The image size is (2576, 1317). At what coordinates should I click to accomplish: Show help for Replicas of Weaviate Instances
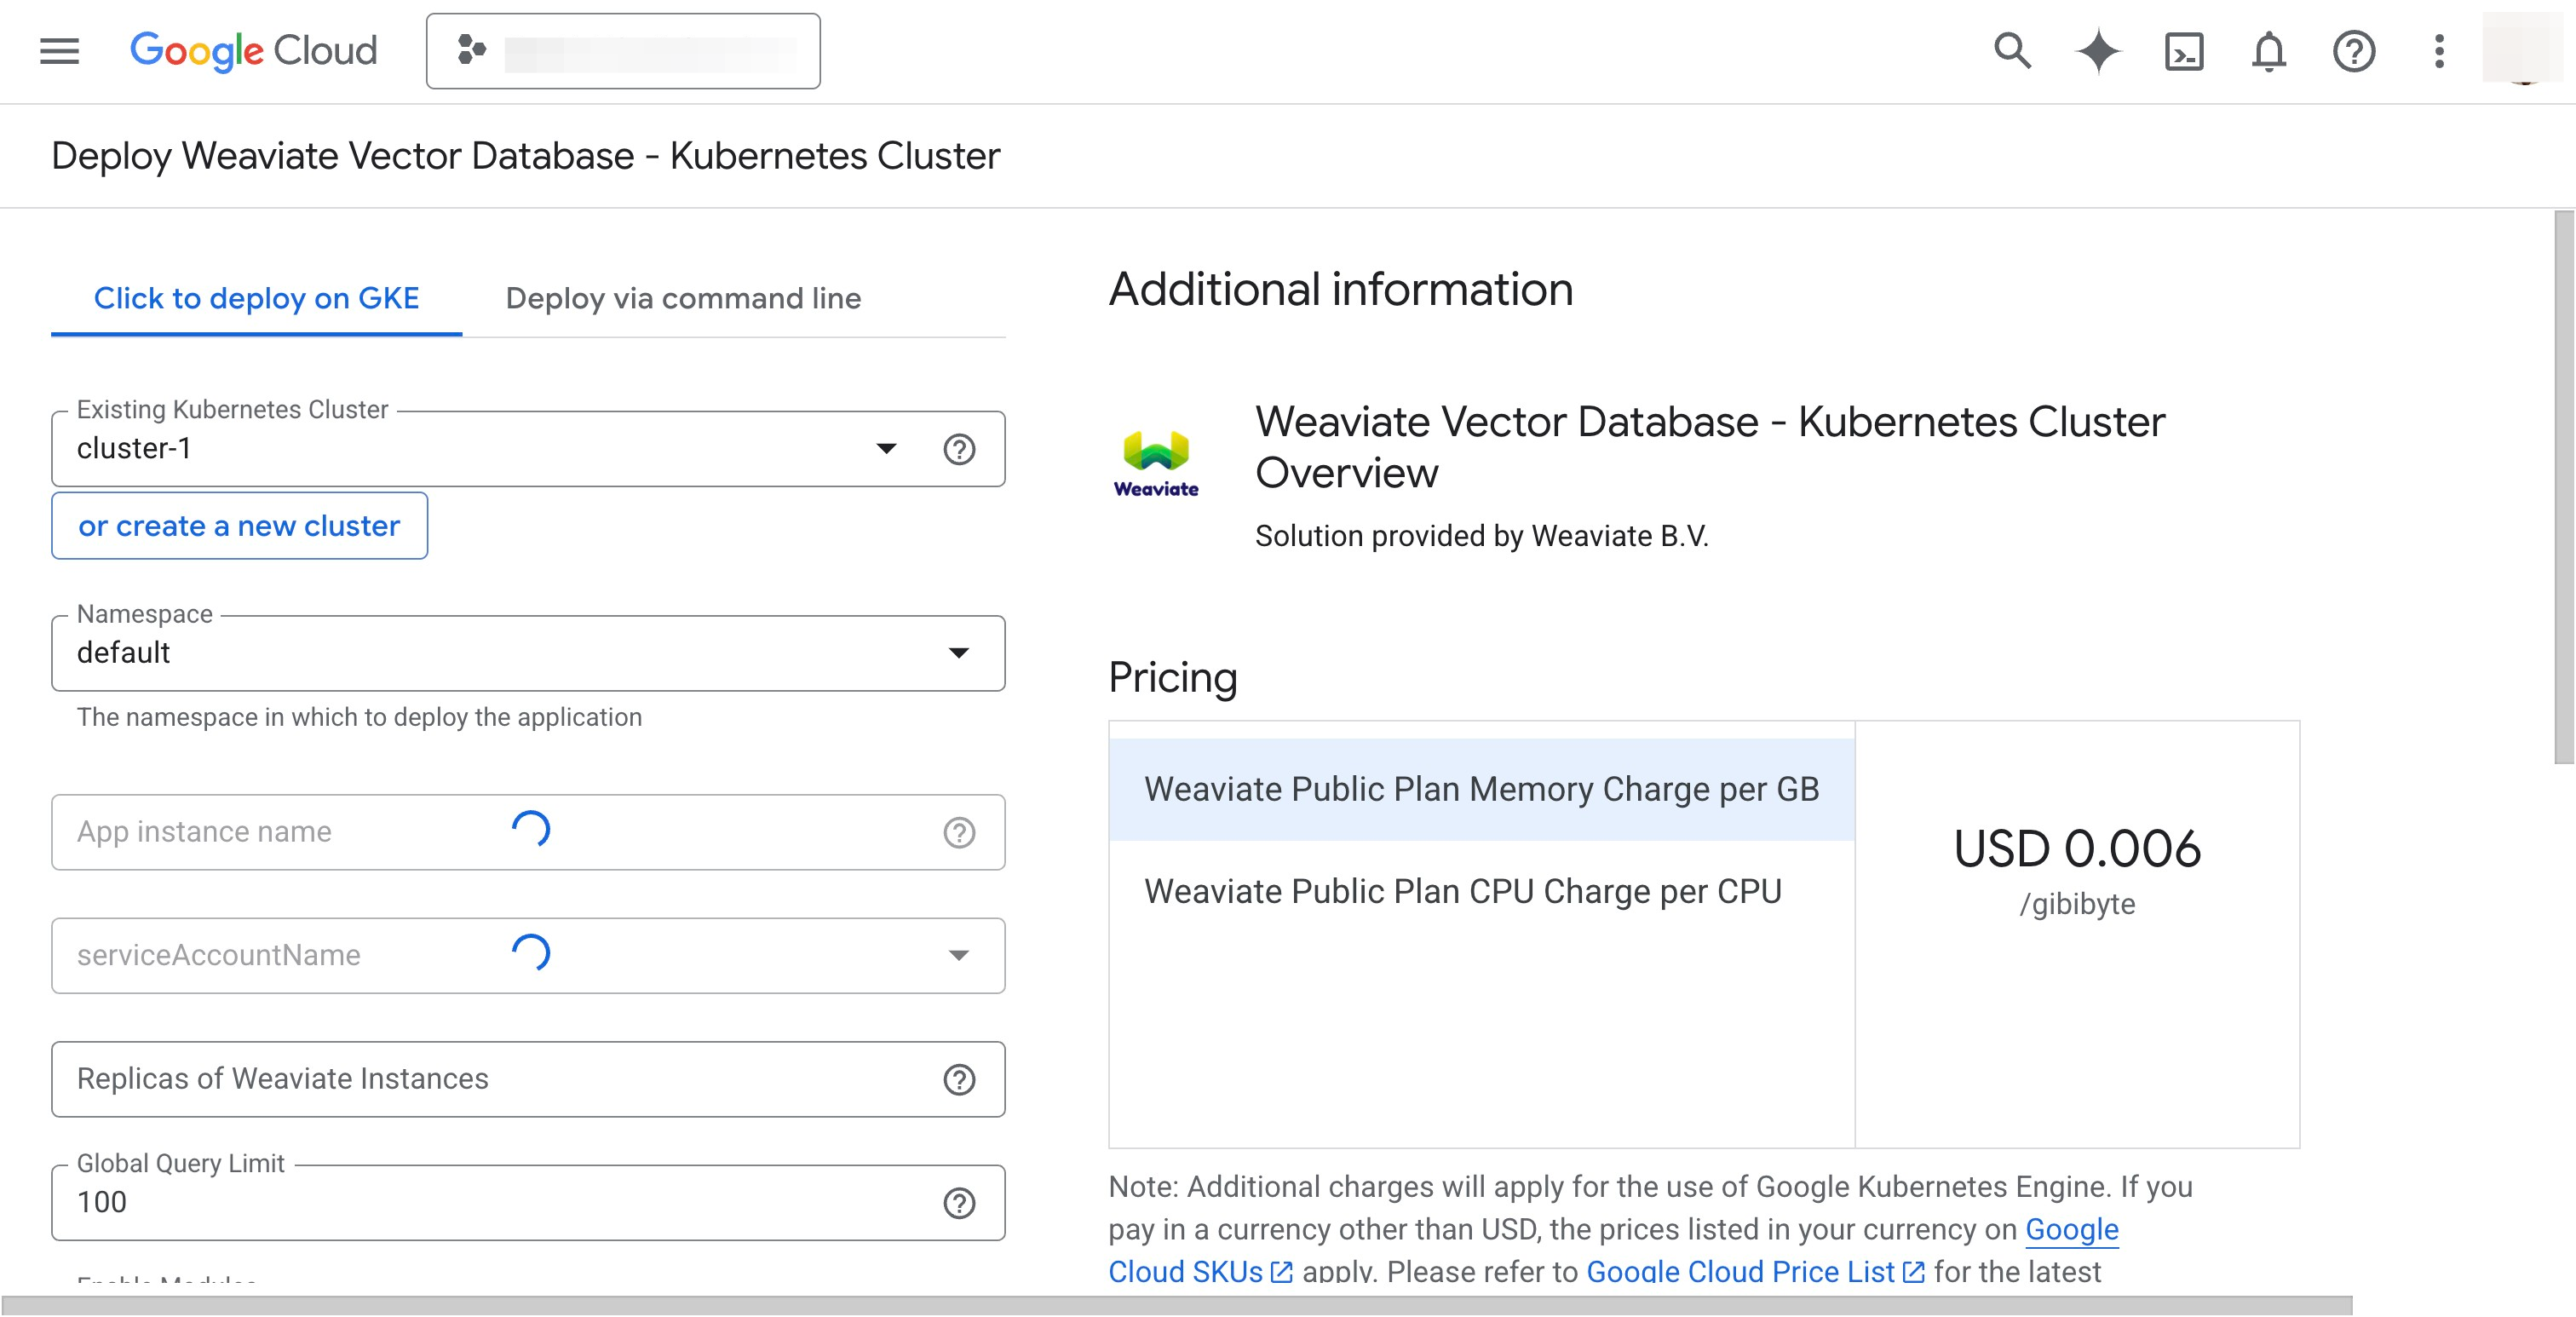click(x=958, y=1079)
